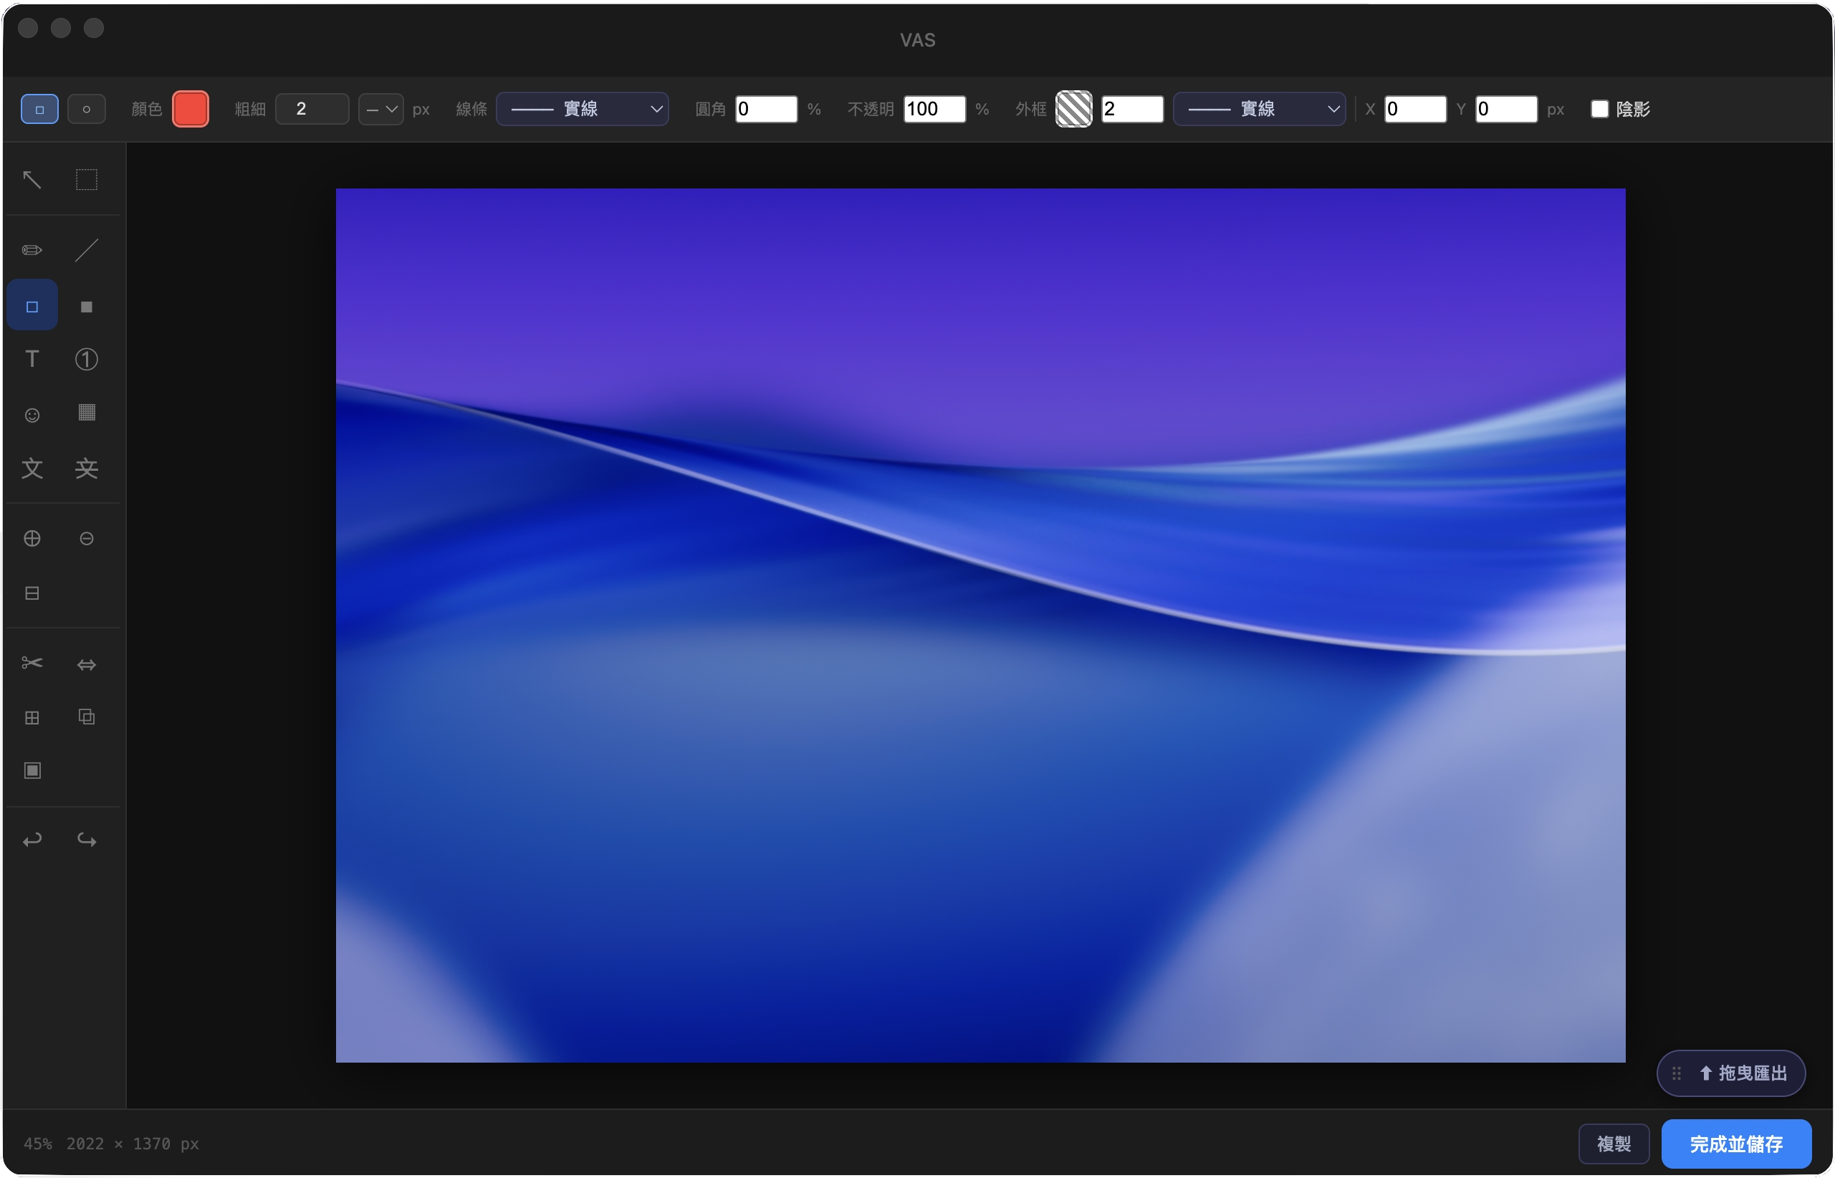Select the Text (T) tool
The image size is (1835, 1178).
pyautogui.click(x=32, y=359)
